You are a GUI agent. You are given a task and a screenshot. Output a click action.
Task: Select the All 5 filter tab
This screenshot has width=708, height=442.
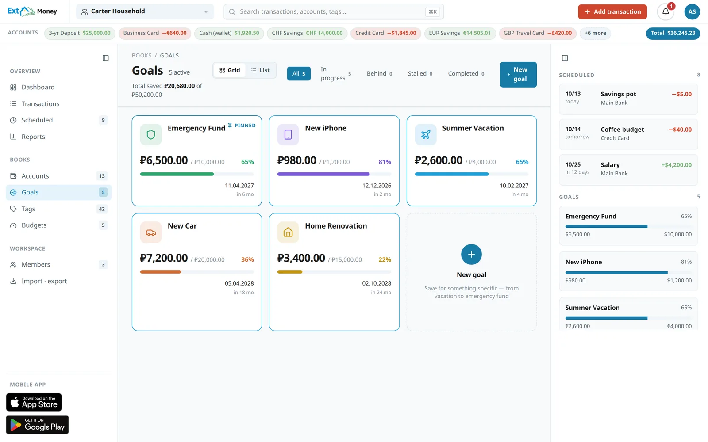click(299, 74)
